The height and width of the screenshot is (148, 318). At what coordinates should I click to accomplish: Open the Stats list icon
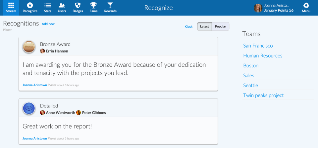coord(47,6)
